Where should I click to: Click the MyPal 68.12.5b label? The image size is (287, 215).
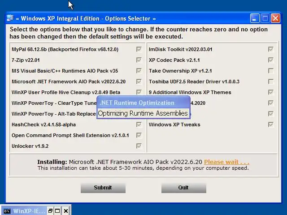pyautogui.click(x=65, y=49)
